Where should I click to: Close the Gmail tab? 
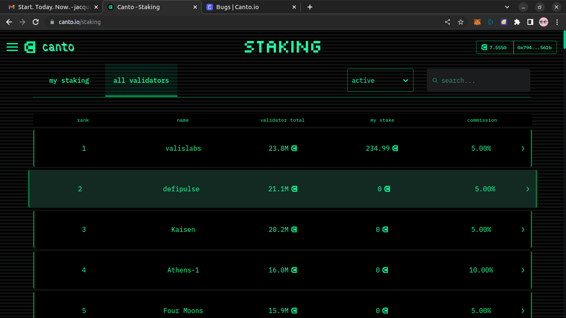click(96, 7)
